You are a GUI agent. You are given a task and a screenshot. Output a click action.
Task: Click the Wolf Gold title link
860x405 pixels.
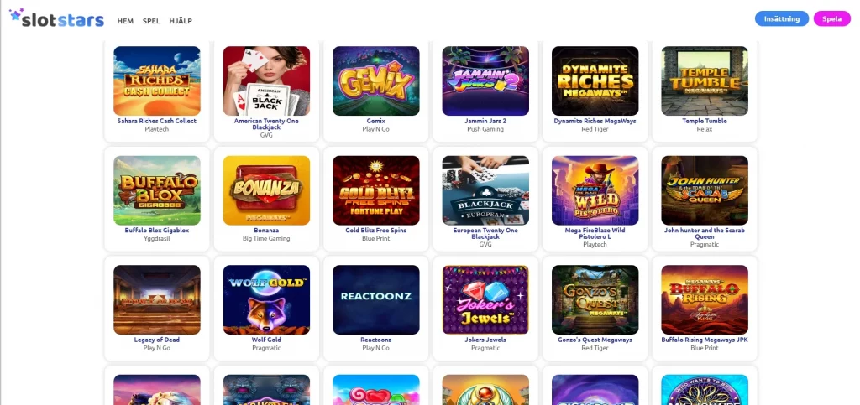[266, 340]
